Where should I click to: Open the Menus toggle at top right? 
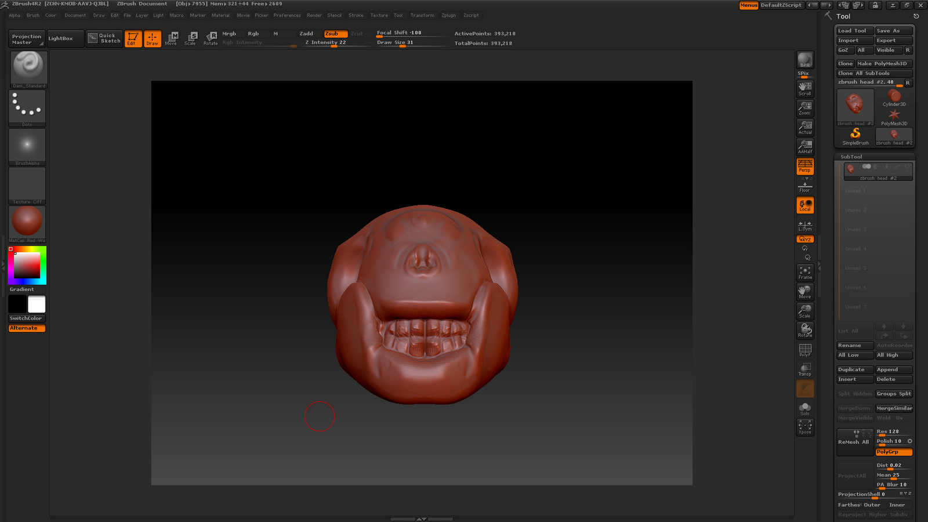coord(748,5)
